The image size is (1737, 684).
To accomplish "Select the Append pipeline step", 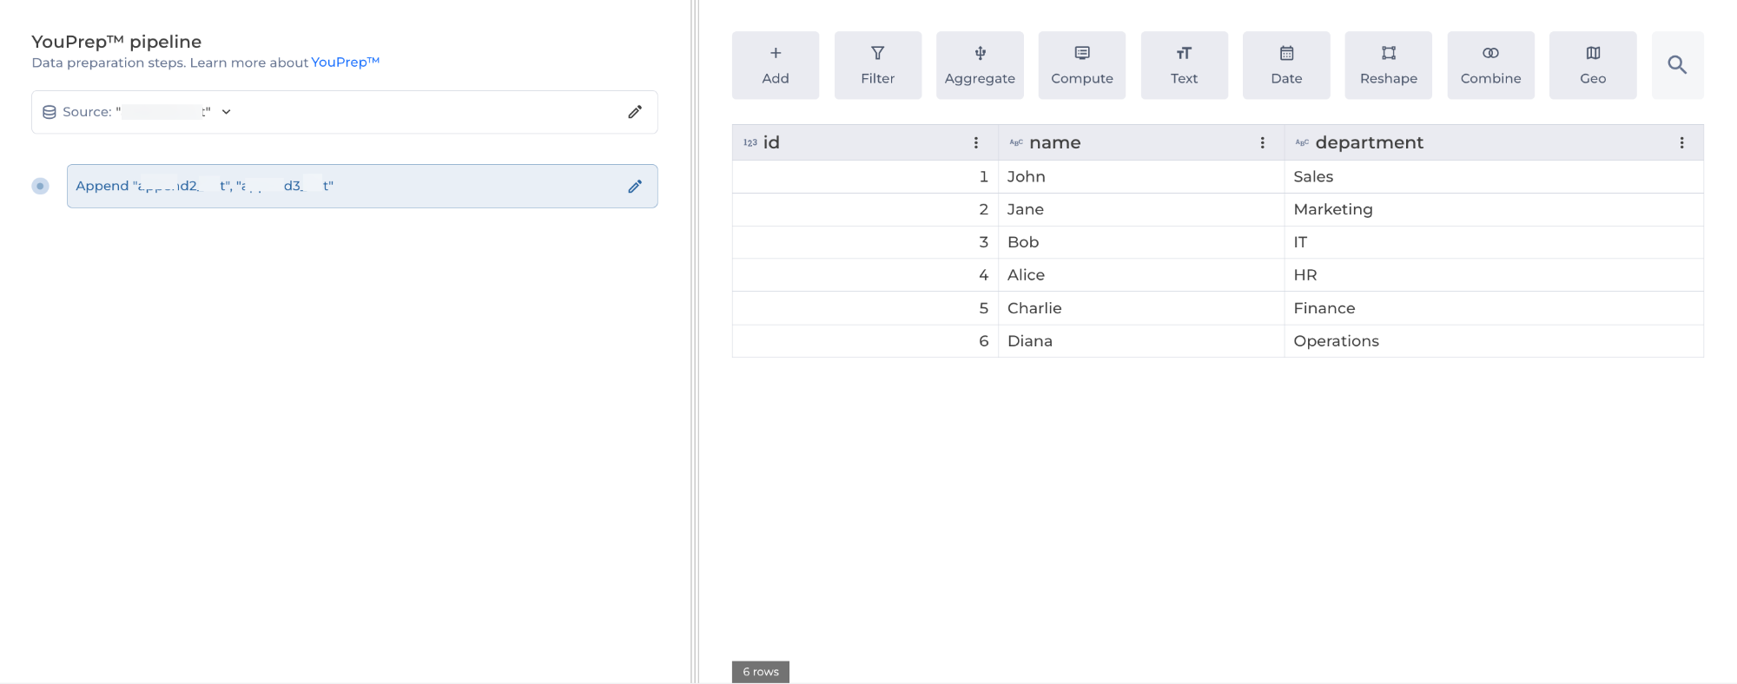I will (347, 186).
